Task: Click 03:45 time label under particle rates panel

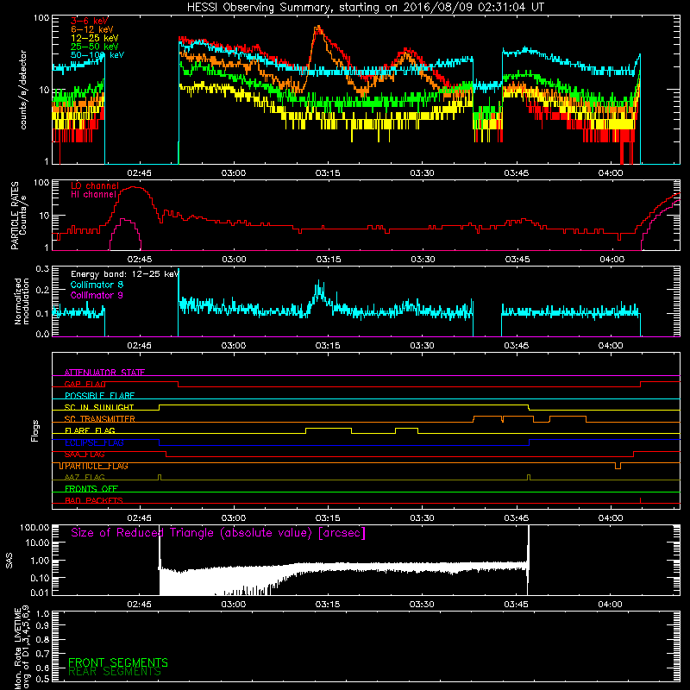Action: (517, 260)
